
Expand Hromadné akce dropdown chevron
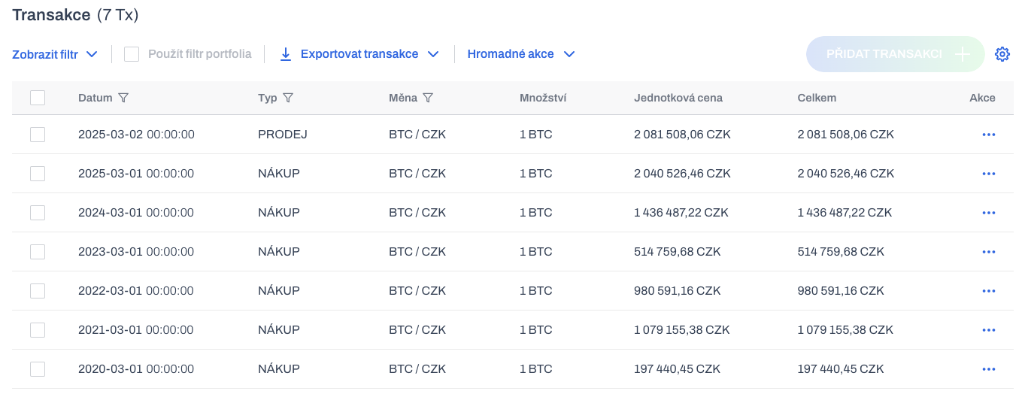pos(569,54)
